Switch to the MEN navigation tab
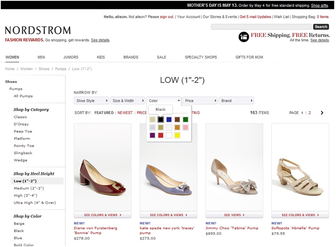Image resolution: width=336 pixels, height=247 pixels. pos(41,57)
